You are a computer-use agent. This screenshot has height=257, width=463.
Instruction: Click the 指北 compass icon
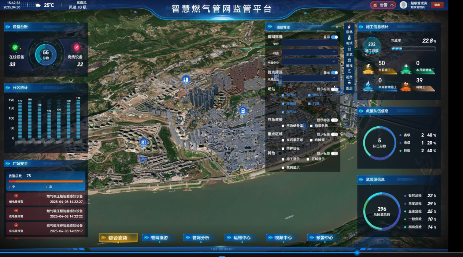coord(349,27)
